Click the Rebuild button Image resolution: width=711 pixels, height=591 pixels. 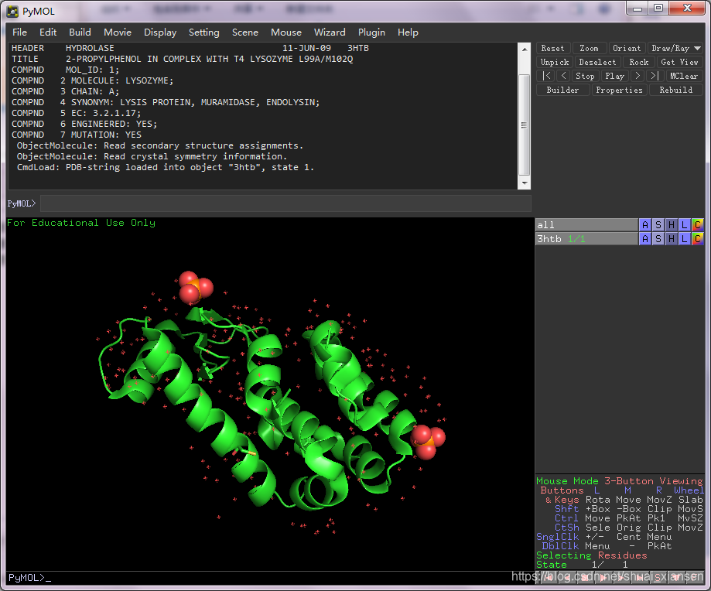(675, 90)
